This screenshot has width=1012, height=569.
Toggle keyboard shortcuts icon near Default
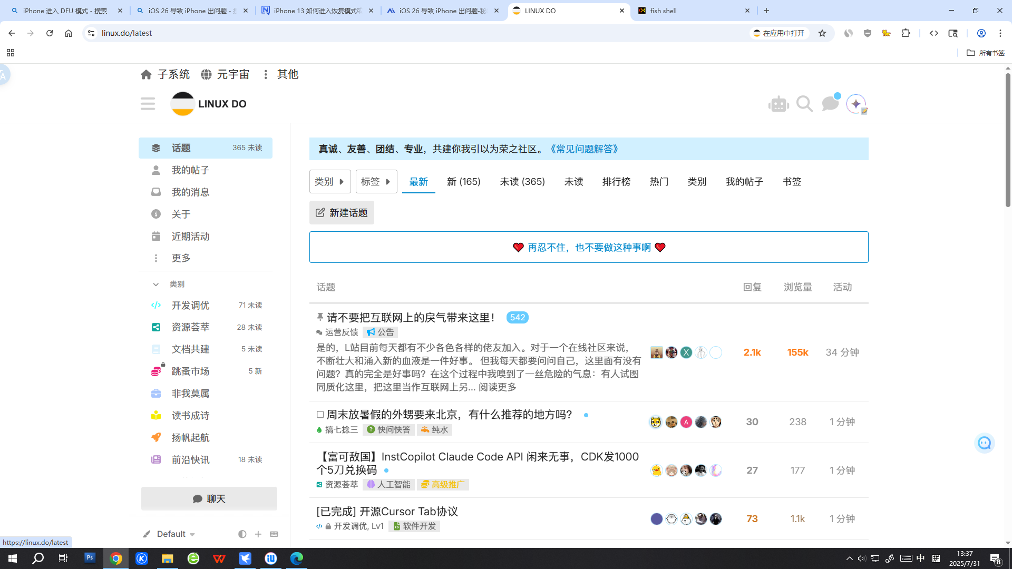click(x=274, y=534)
